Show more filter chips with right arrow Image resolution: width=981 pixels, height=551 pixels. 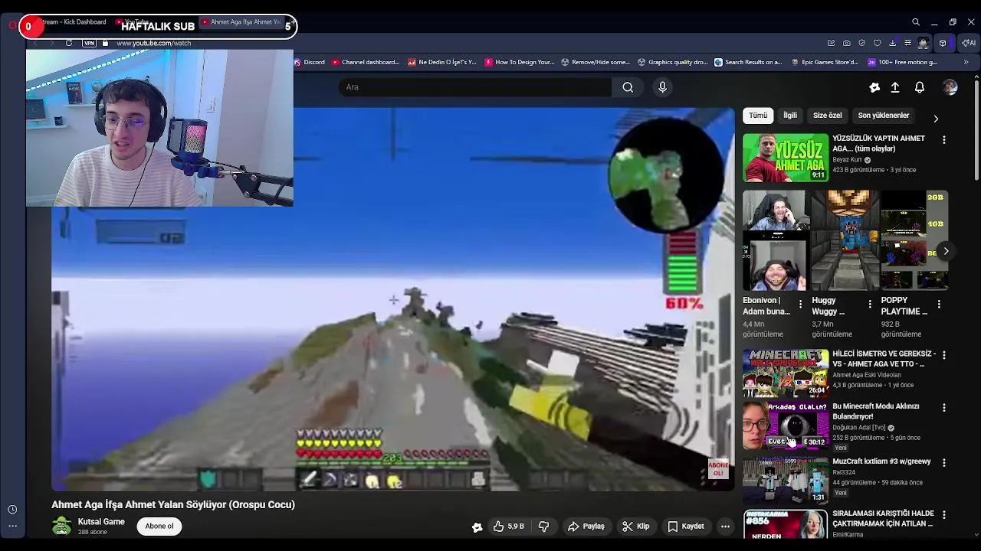[935, 119]
